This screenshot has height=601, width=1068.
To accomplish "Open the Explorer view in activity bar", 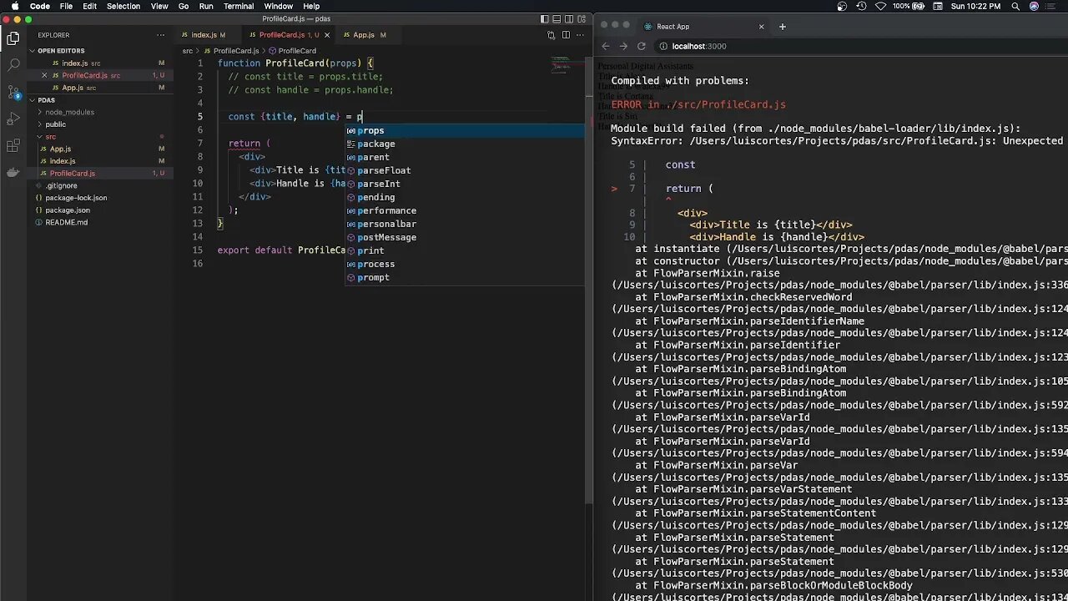I will pyautogui.click(x=13, y=38).
